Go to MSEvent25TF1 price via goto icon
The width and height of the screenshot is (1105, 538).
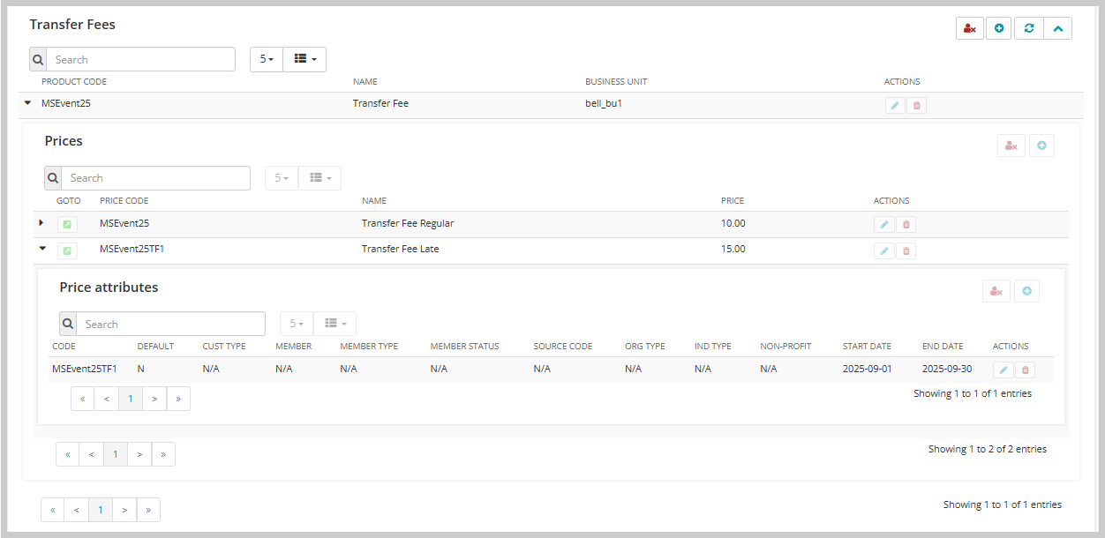(x=67, y=251)
